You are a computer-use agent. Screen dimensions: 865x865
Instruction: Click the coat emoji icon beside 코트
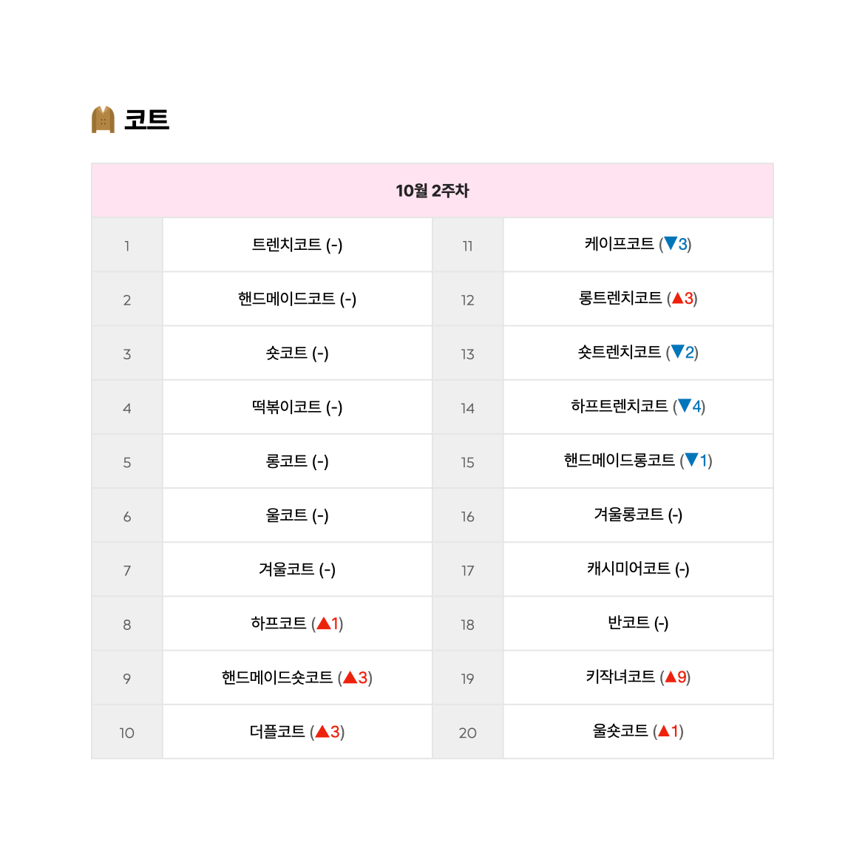[103, 119]
